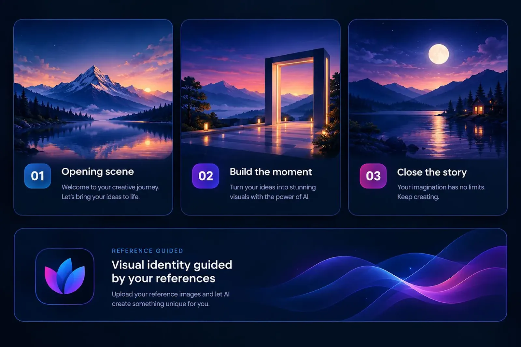Click the 'REFERENCE GUIDED' label

click(x=148, y=251)
